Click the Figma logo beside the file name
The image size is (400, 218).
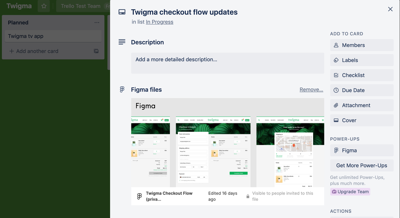139,196
